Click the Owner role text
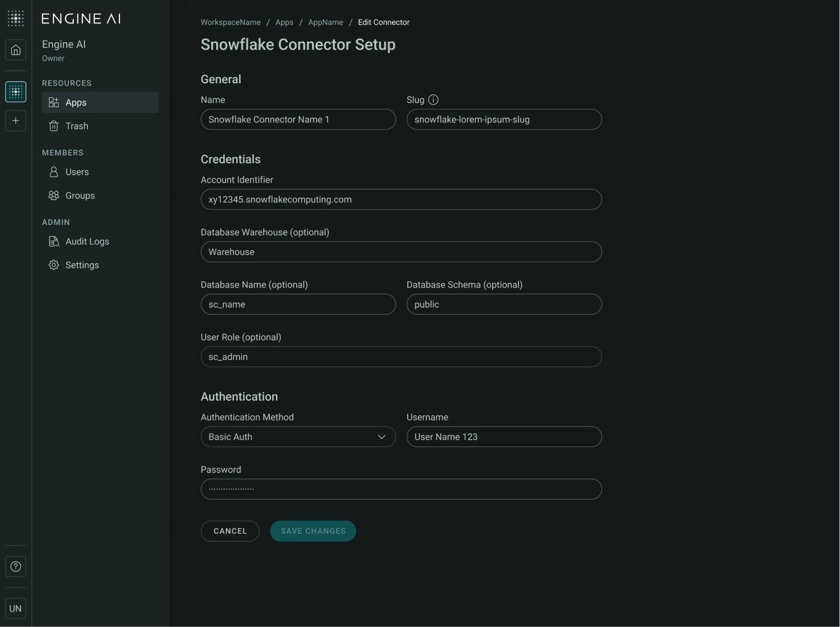Image resolution: width=840 pixels, height=627 pixels. tap(53, 58)
